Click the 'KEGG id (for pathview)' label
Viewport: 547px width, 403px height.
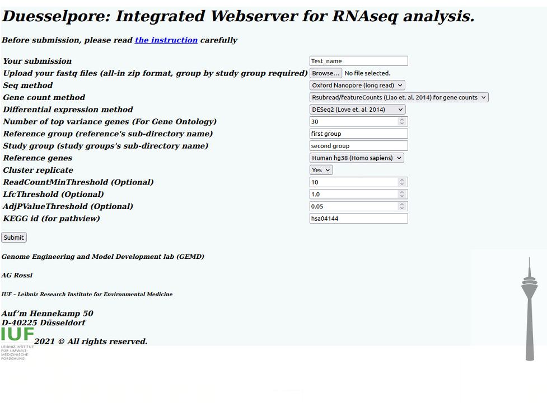coord(52,219)
